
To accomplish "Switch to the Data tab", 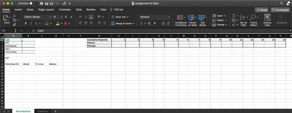I will pos(79,9).
